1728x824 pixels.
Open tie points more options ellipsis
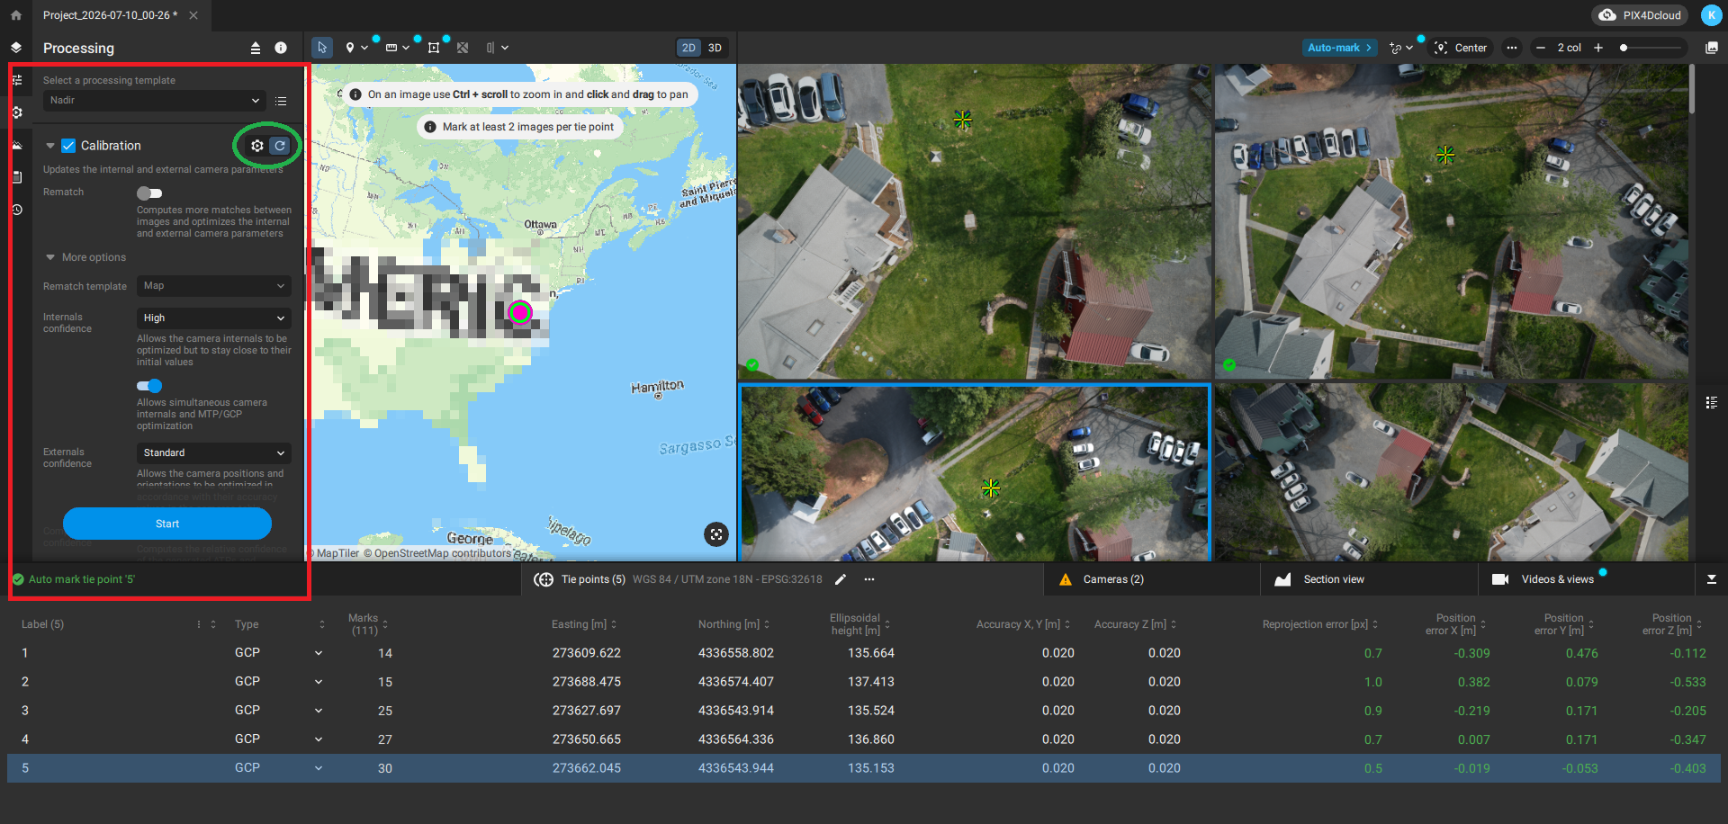coord(869,579)
